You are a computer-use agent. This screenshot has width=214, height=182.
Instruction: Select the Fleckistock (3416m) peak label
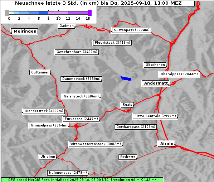(112, 43)
